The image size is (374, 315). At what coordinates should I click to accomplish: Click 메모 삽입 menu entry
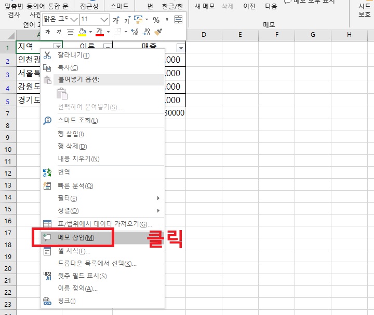click(102, 237)
